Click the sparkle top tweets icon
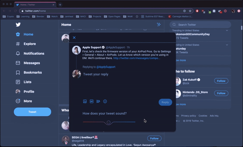243x147 pixels. pos(159,24)
